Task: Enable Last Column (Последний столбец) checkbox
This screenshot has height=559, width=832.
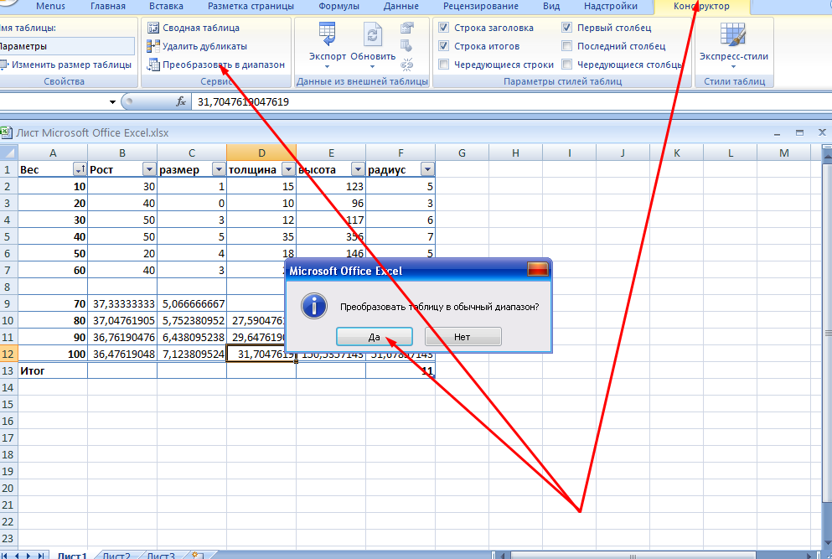Action: point(566,46)
